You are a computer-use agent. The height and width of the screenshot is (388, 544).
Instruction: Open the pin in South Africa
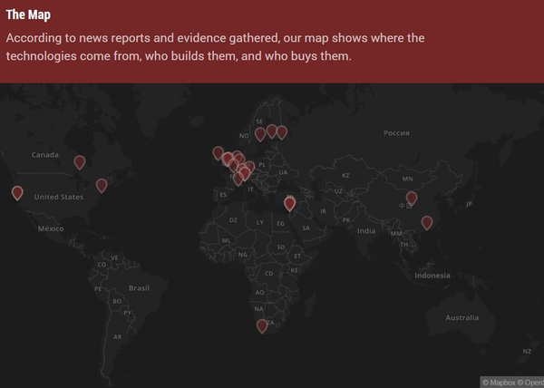pyautogui.click(x=262, y=326)
